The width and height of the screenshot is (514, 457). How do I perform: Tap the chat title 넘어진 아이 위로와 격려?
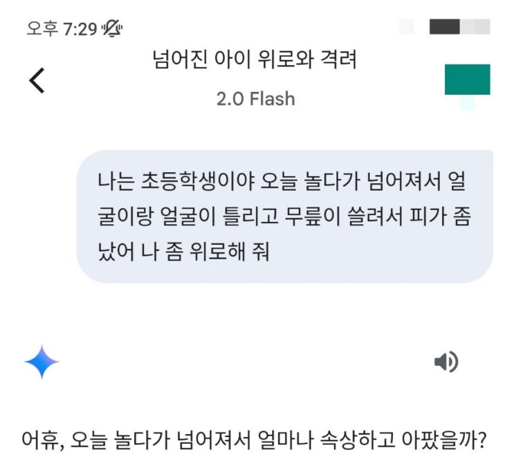coord(255,59)
